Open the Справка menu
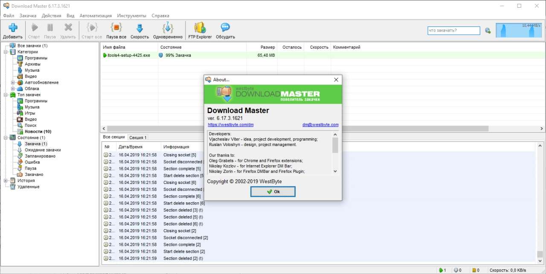Screen dimensions: 546x274 coord(160,15)
